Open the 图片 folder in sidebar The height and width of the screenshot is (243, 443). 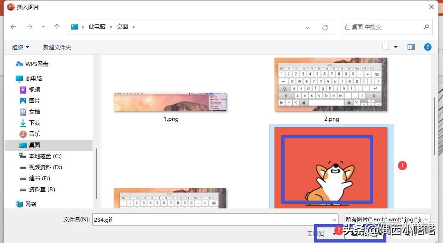35,101
